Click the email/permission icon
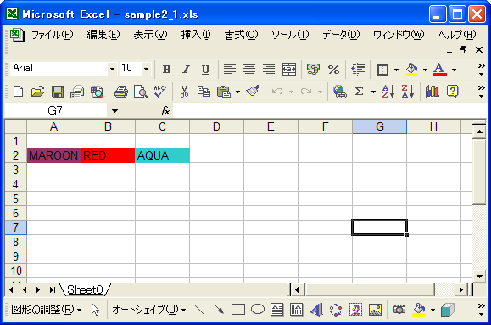 click(x=77, y=92)
